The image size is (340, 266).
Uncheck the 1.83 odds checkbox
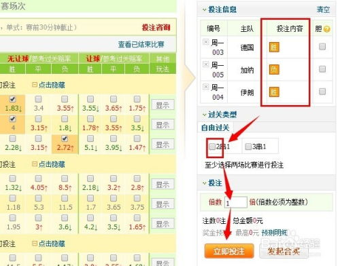13,99
